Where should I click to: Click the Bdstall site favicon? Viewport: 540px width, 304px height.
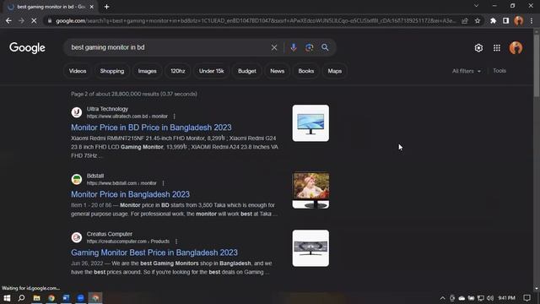click(x=77, y=179)
